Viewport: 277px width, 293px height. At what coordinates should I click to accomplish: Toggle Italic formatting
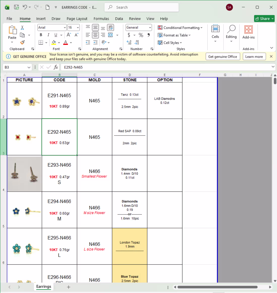tap(48, 35)
